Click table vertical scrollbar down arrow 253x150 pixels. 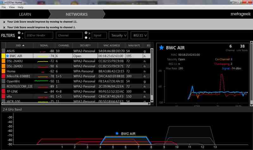click(152, 101)
